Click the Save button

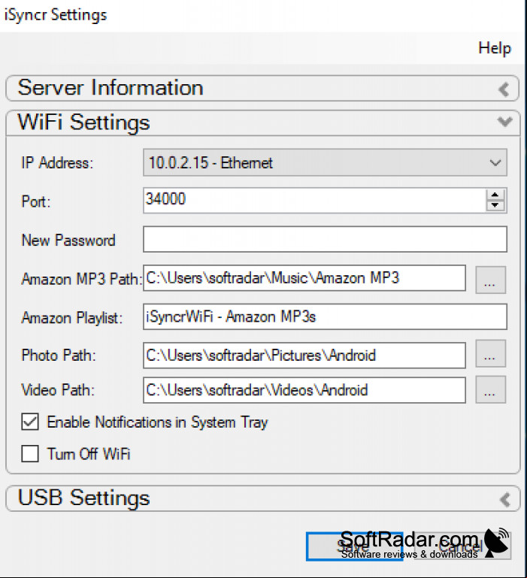click(354, 546)
